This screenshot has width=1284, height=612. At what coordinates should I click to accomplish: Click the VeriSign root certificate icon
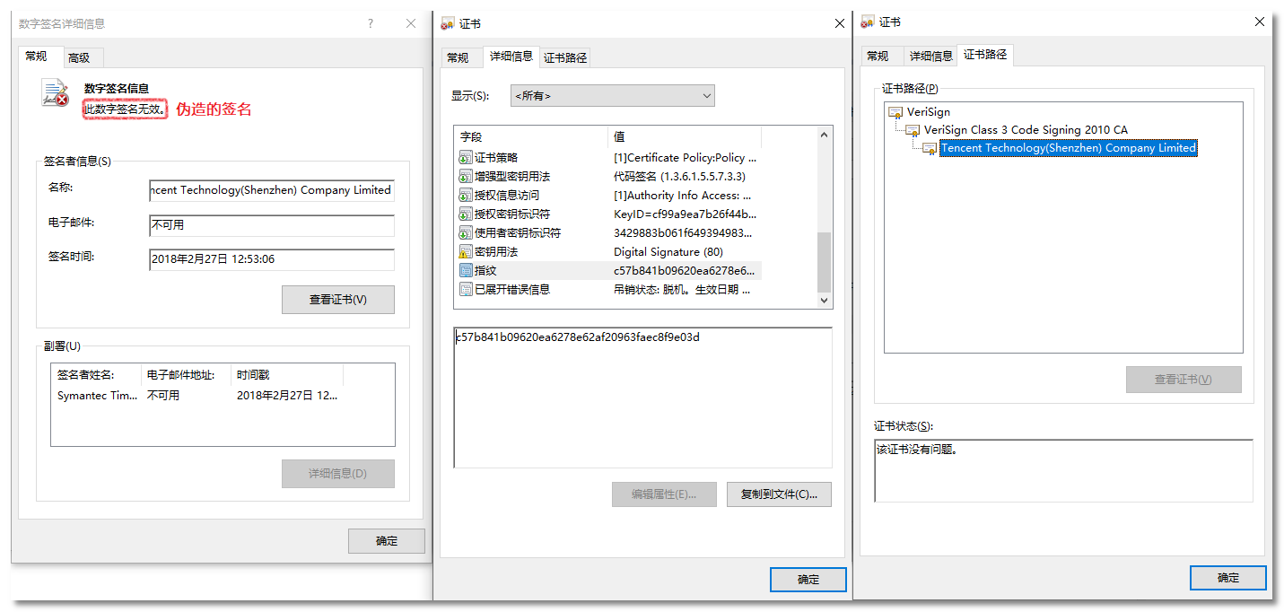click(895, 112)
